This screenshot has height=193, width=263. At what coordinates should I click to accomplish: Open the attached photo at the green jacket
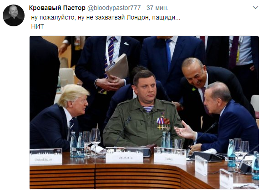pos(142,122)
